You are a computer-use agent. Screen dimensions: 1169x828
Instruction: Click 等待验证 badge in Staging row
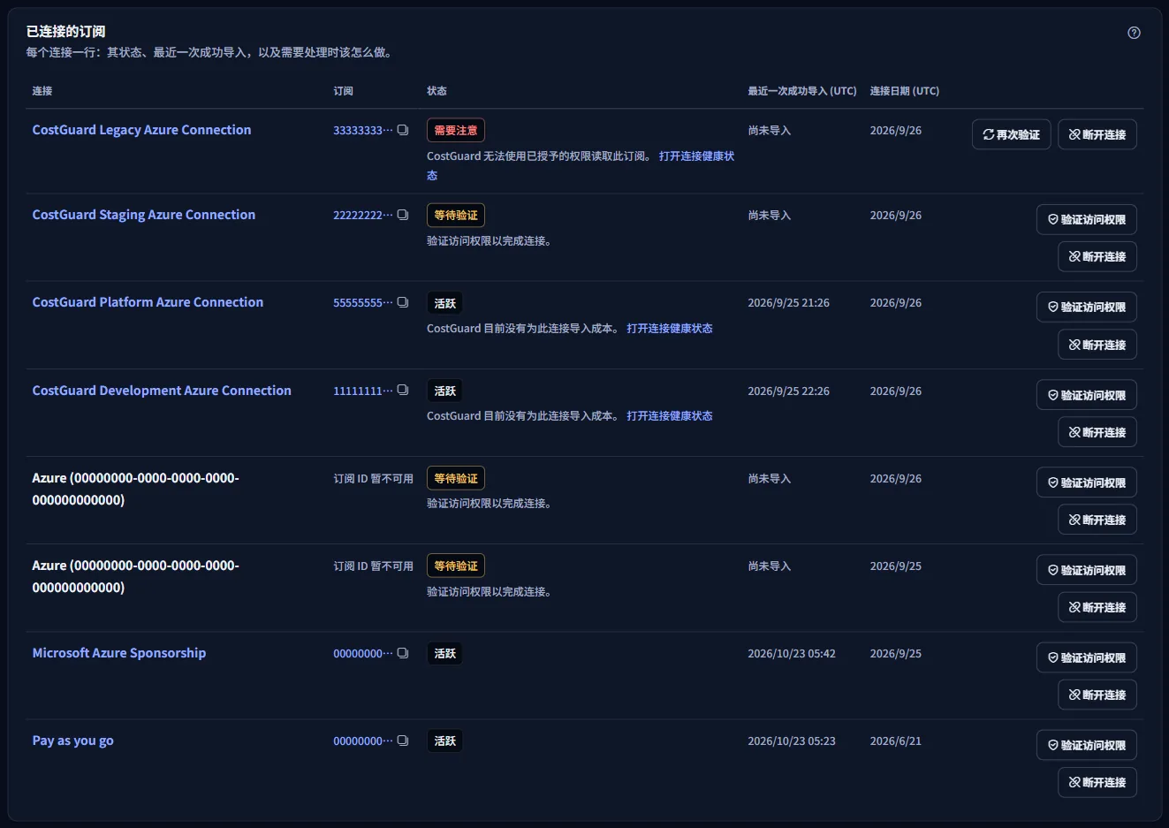(x=456, y=215)
